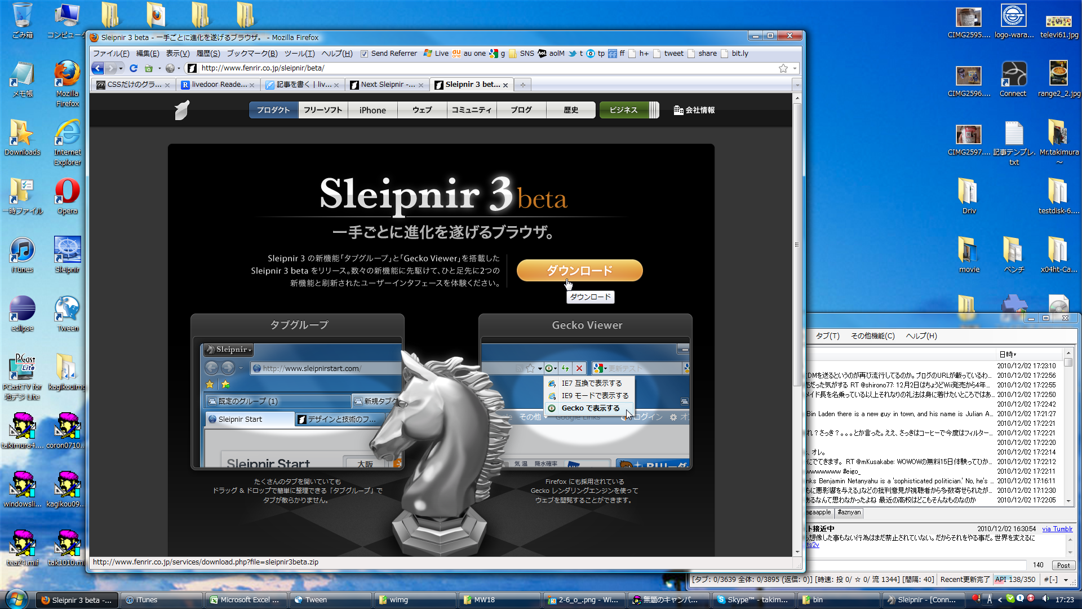Open the URL bar history dropdown
The image size is (1082, 609).
[x=795, y=68]
